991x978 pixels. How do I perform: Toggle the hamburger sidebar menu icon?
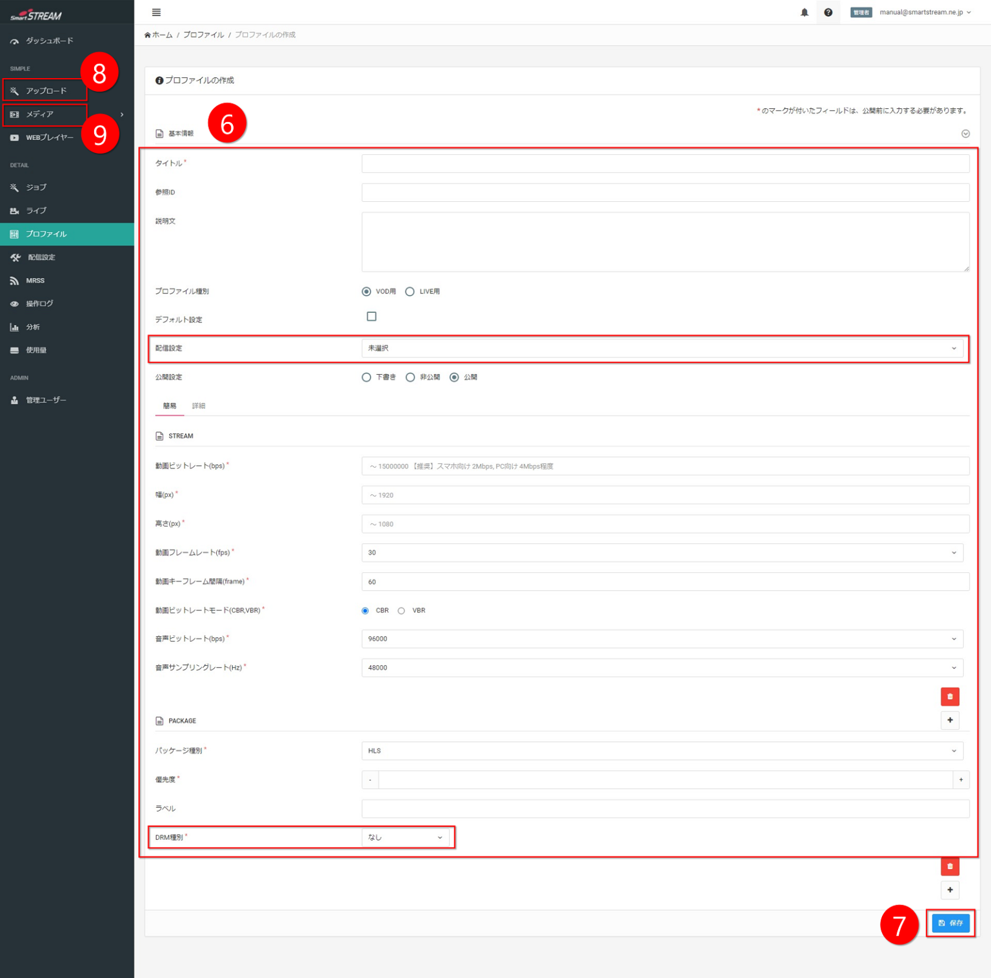click(156, 12)
